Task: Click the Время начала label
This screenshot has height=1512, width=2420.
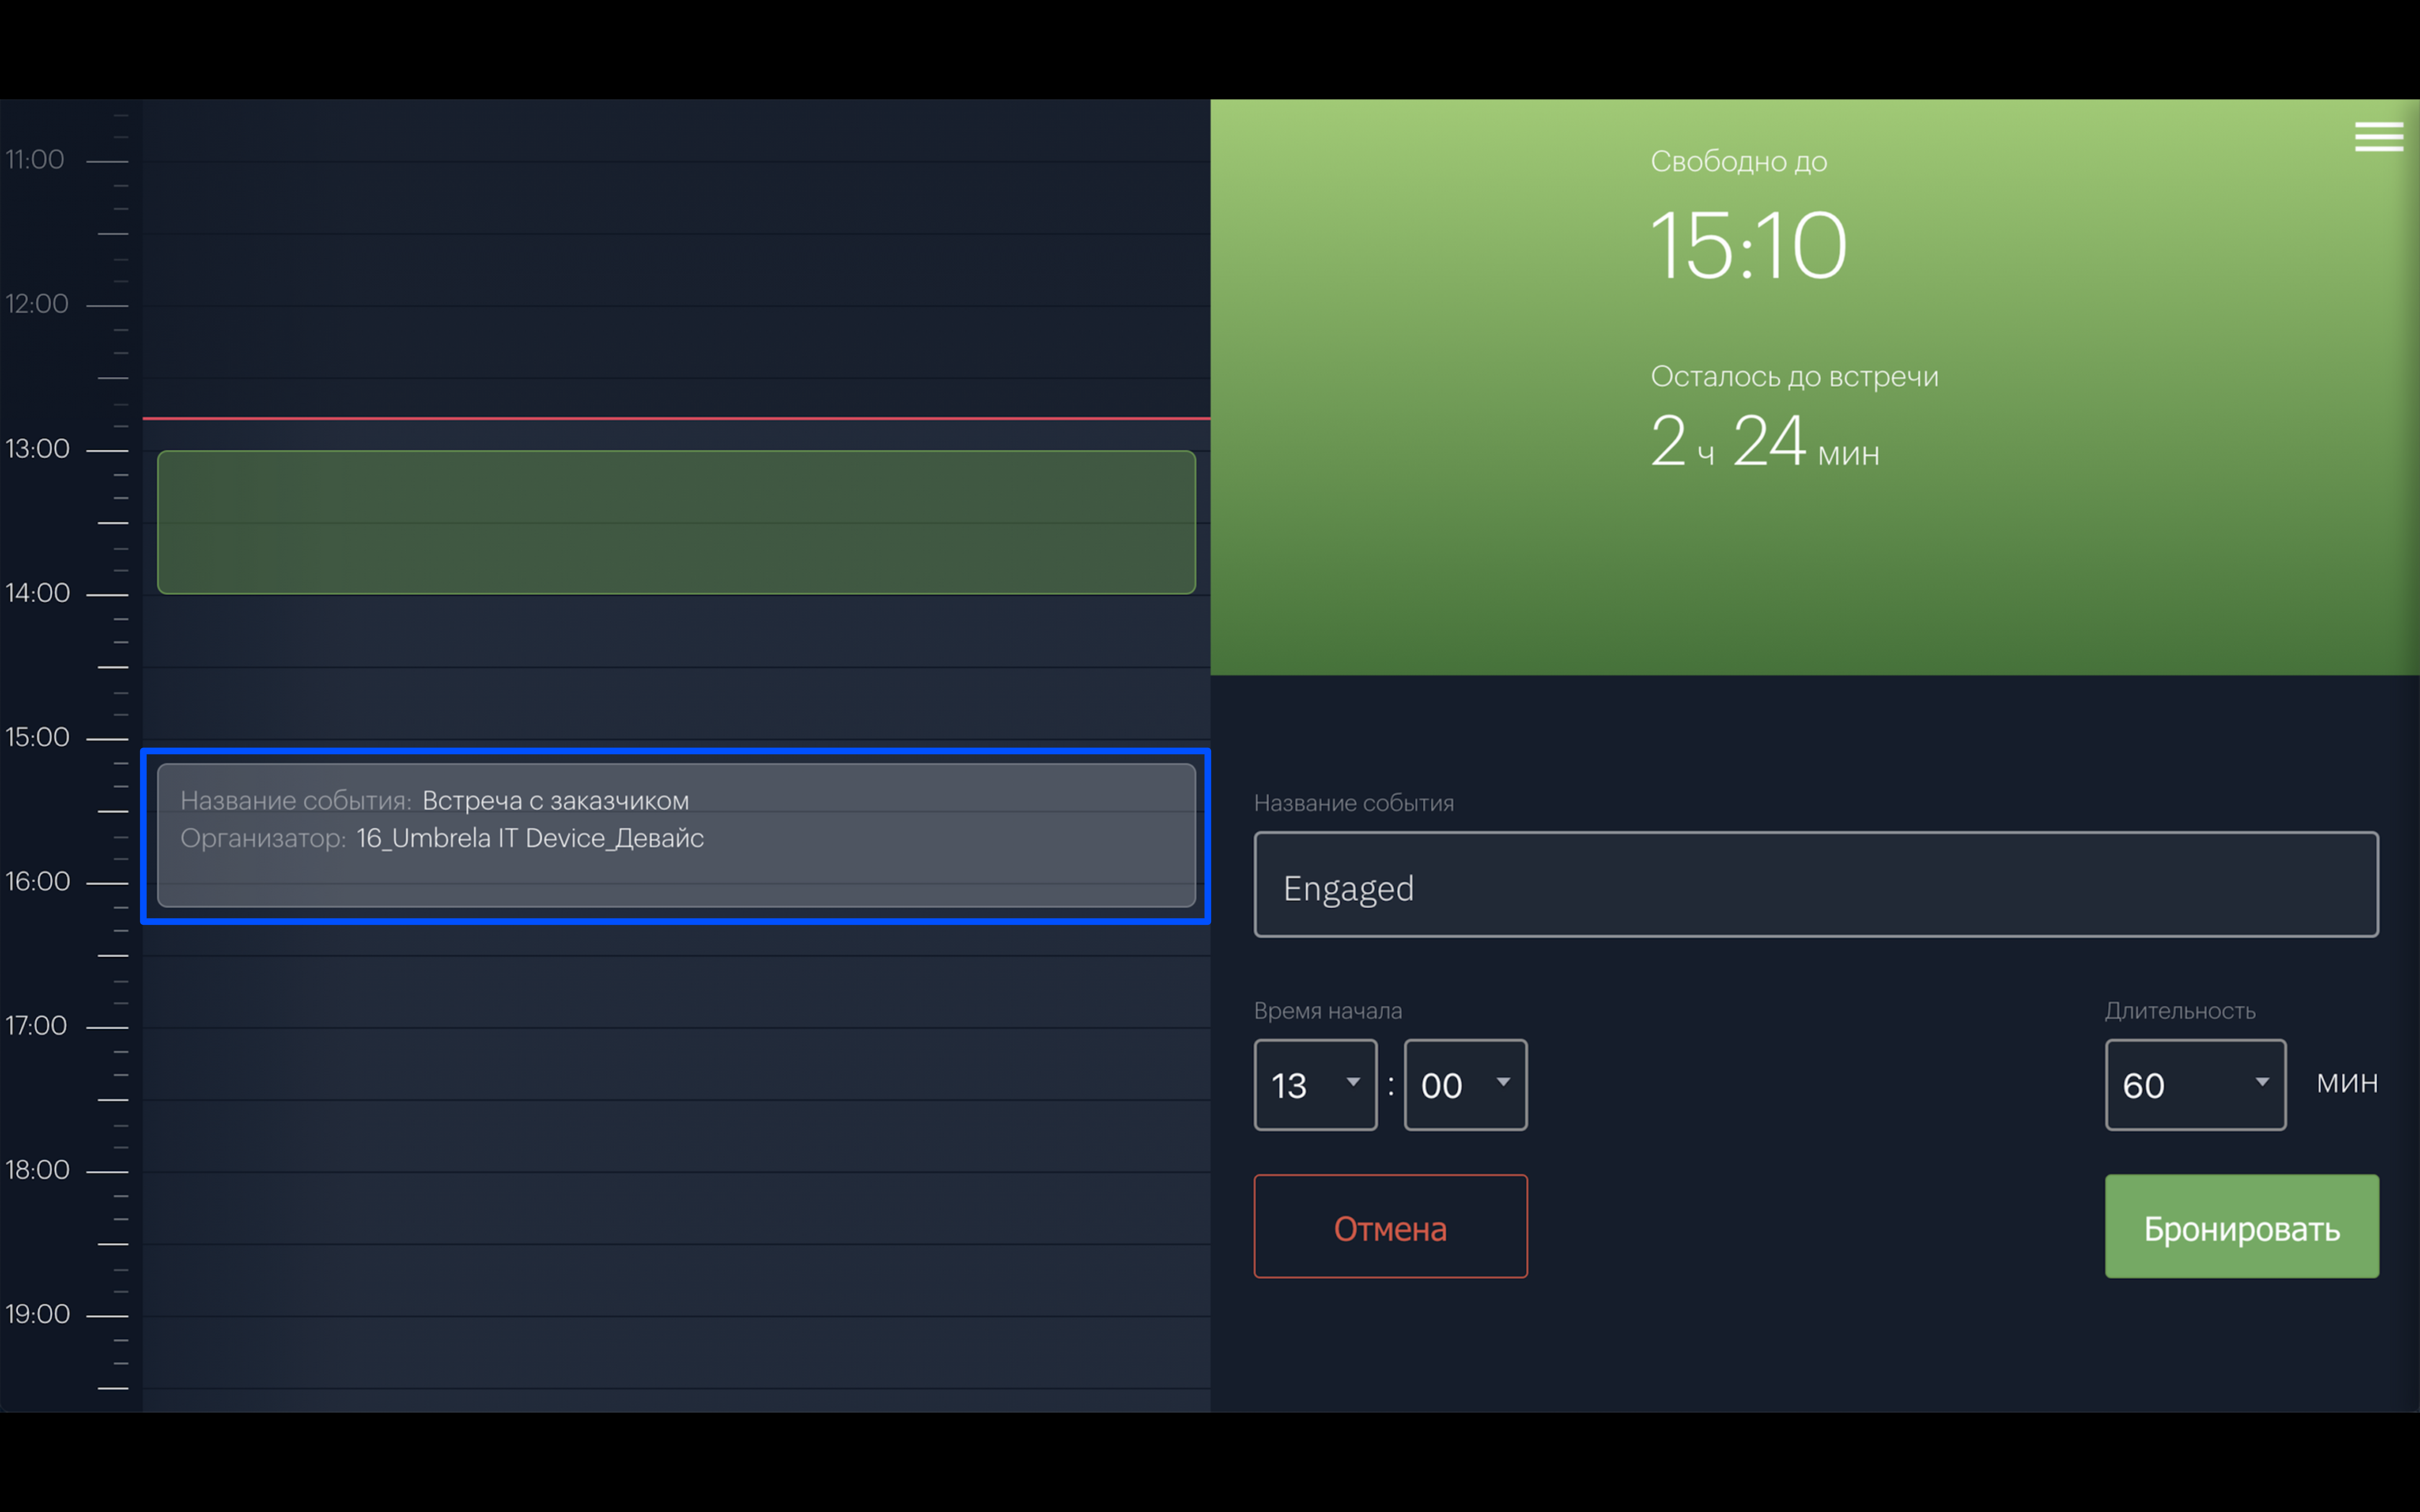Action: [x=1328, y=1011]
